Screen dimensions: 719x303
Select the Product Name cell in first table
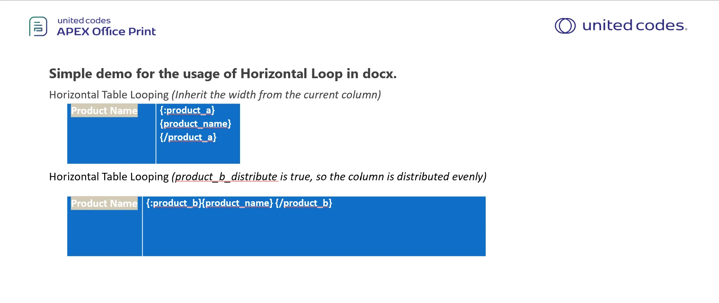click(x=111, y=134)
